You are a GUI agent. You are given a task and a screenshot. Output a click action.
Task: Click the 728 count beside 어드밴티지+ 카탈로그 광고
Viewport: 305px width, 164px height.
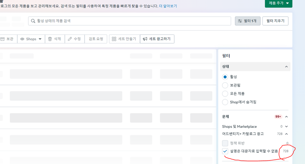[280, 134]
